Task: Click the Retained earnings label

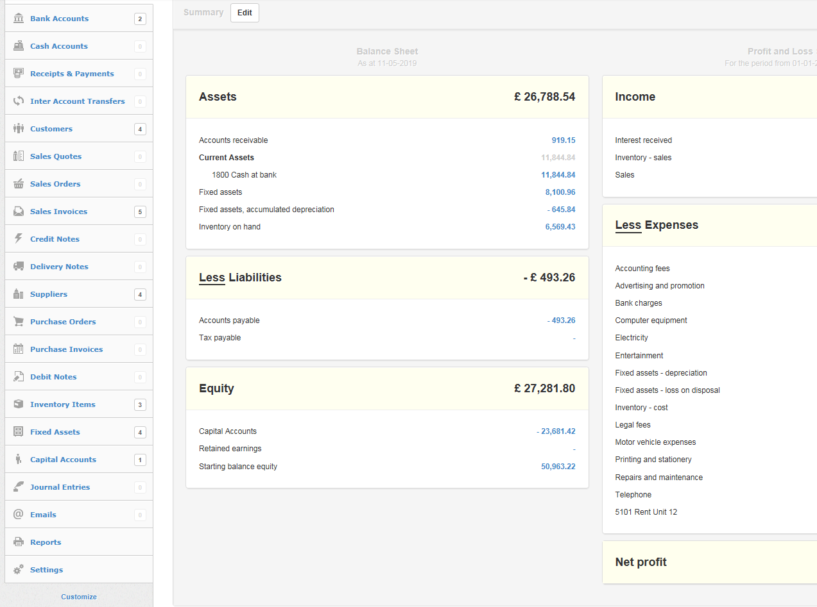Action: pyautogui.click(x=230, y=449)
